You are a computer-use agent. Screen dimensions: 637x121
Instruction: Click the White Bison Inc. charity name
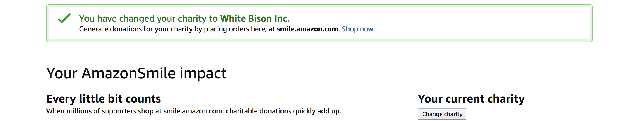point(254,18)
